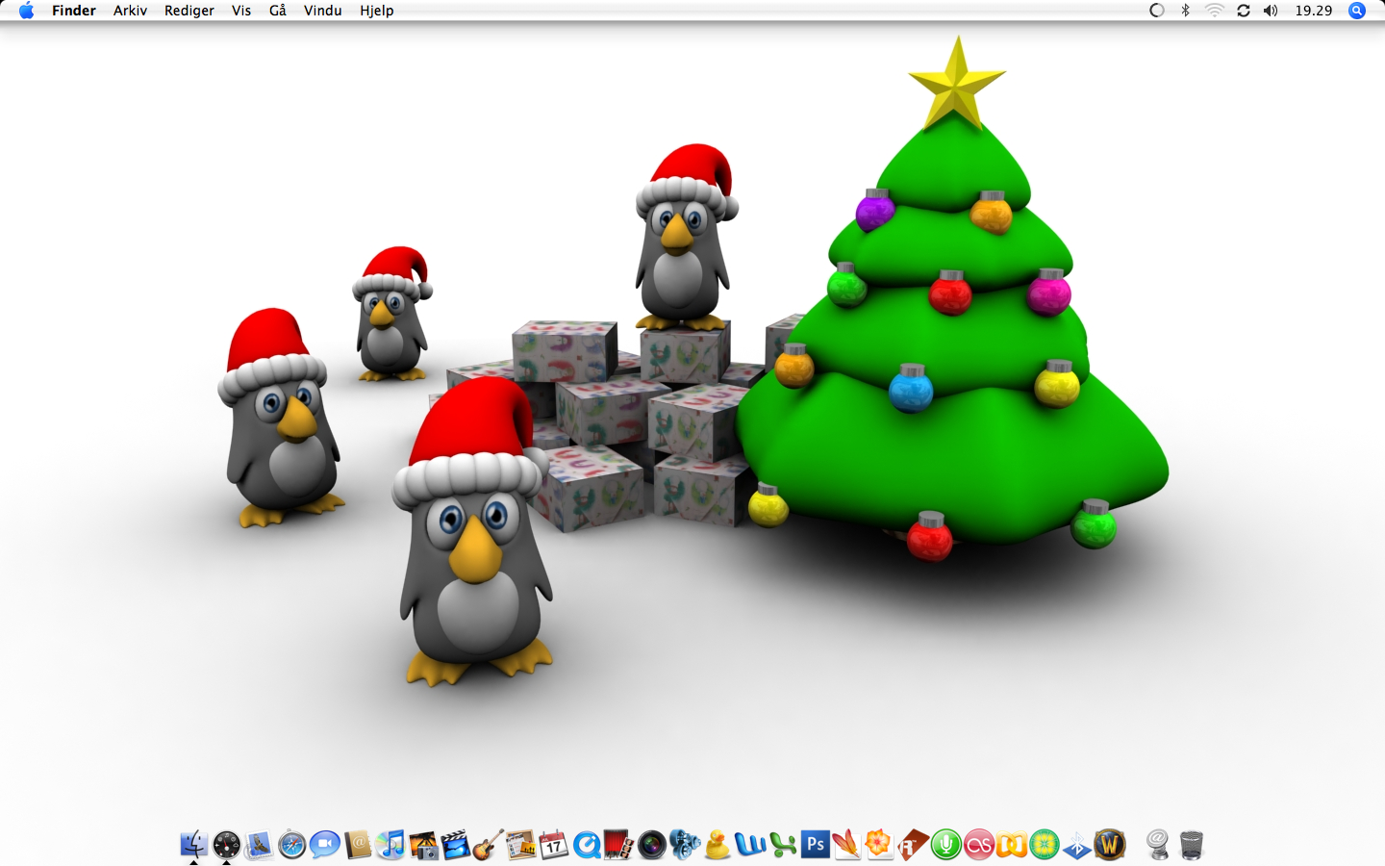Launch Safari compass icon
Image resolution: width=1385 pixels, height=866 pixels.
(x=291, y=845)
